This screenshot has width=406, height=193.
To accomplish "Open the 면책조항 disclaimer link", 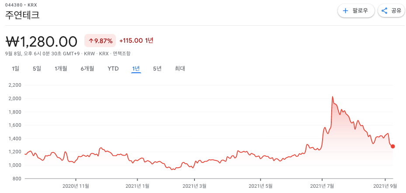I will (x=121, y=54).
